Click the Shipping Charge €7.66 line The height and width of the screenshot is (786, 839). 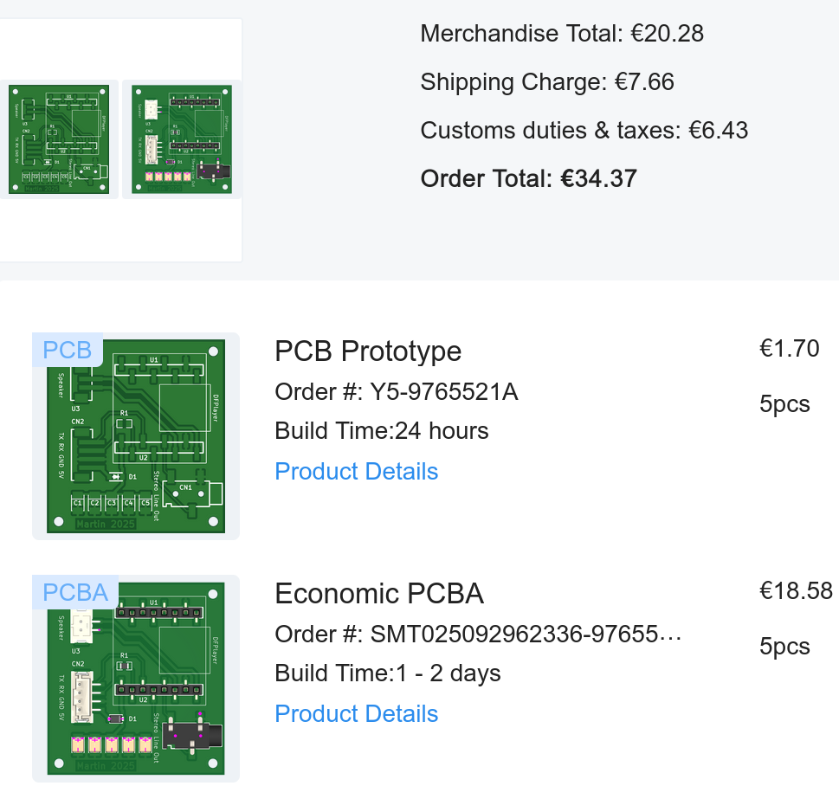[546, 82]
